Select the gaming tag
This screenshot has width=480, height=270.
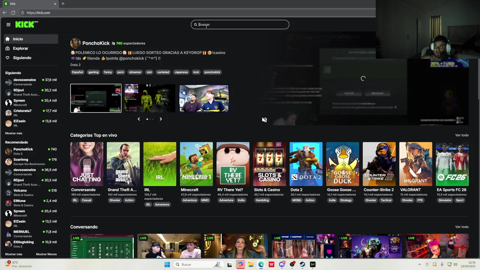(93, 72)
